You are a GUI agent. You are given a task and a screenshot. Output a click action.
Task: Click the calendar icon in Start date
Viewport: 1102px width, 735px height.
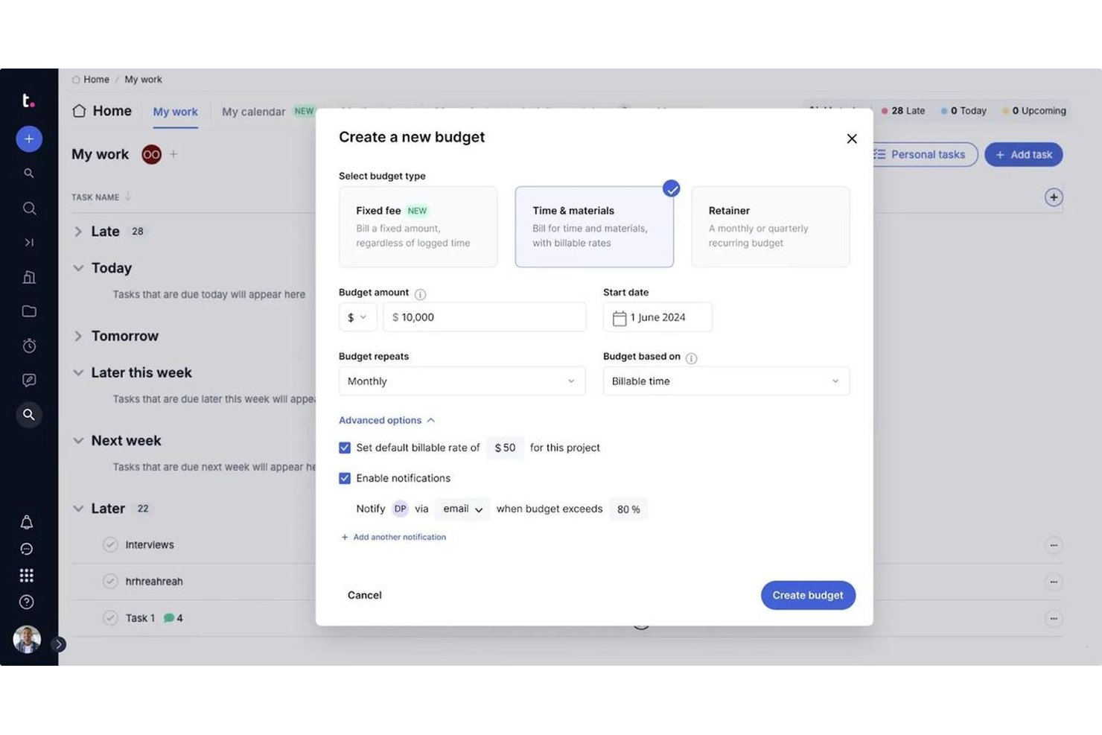pos(620,318)
